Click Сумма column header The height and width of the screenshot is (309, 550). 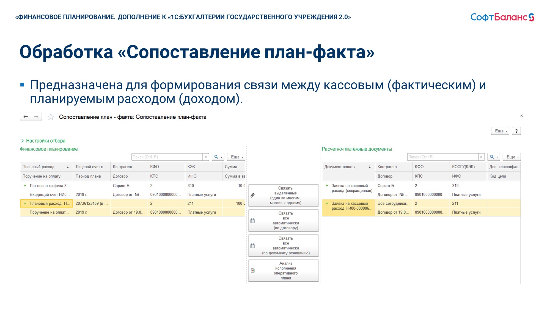tap(233, 167)
